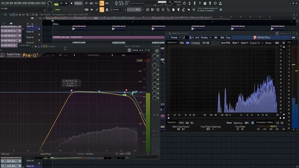Open the VIEW menu

25,3
